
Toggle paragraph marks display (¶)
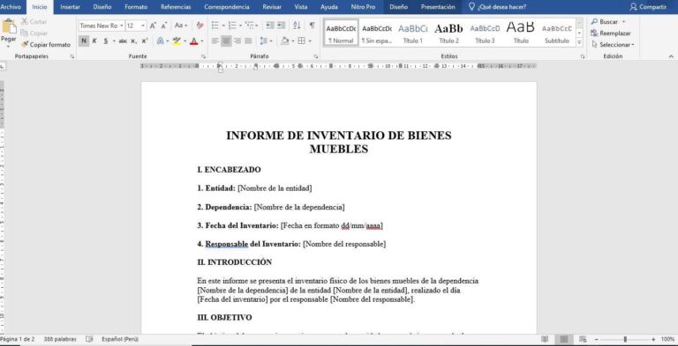point(312,26)
